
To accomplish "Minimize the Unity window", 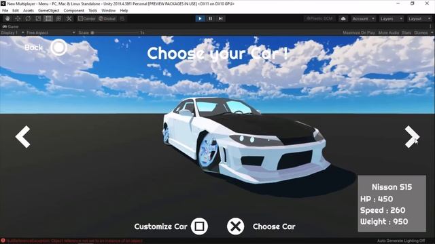I will click(x=398, y=3).
